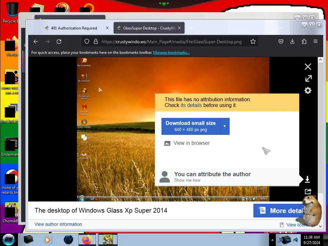Click Download small size button
Viewport: 328px width, 246px height.
(191, 126)
